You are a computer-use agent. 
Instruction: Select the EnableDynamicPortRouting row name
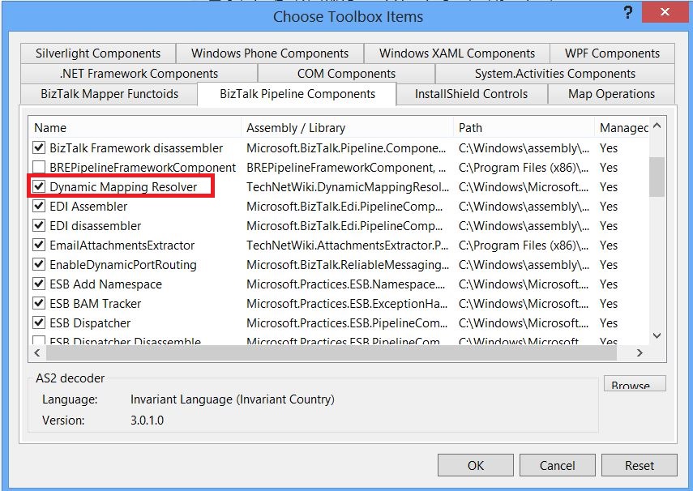point(123,265)
